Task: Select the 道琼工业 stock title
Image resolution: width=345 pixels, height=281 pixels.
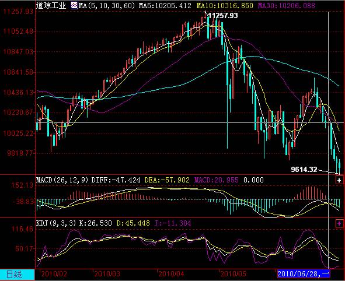Action: click(x=51, y=5)
